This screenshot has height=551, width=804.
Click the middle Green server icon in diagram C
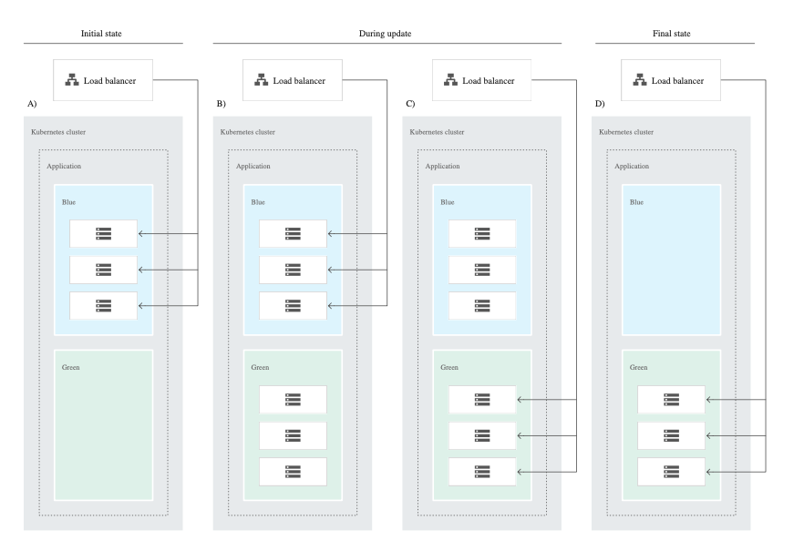pos(482,435)
